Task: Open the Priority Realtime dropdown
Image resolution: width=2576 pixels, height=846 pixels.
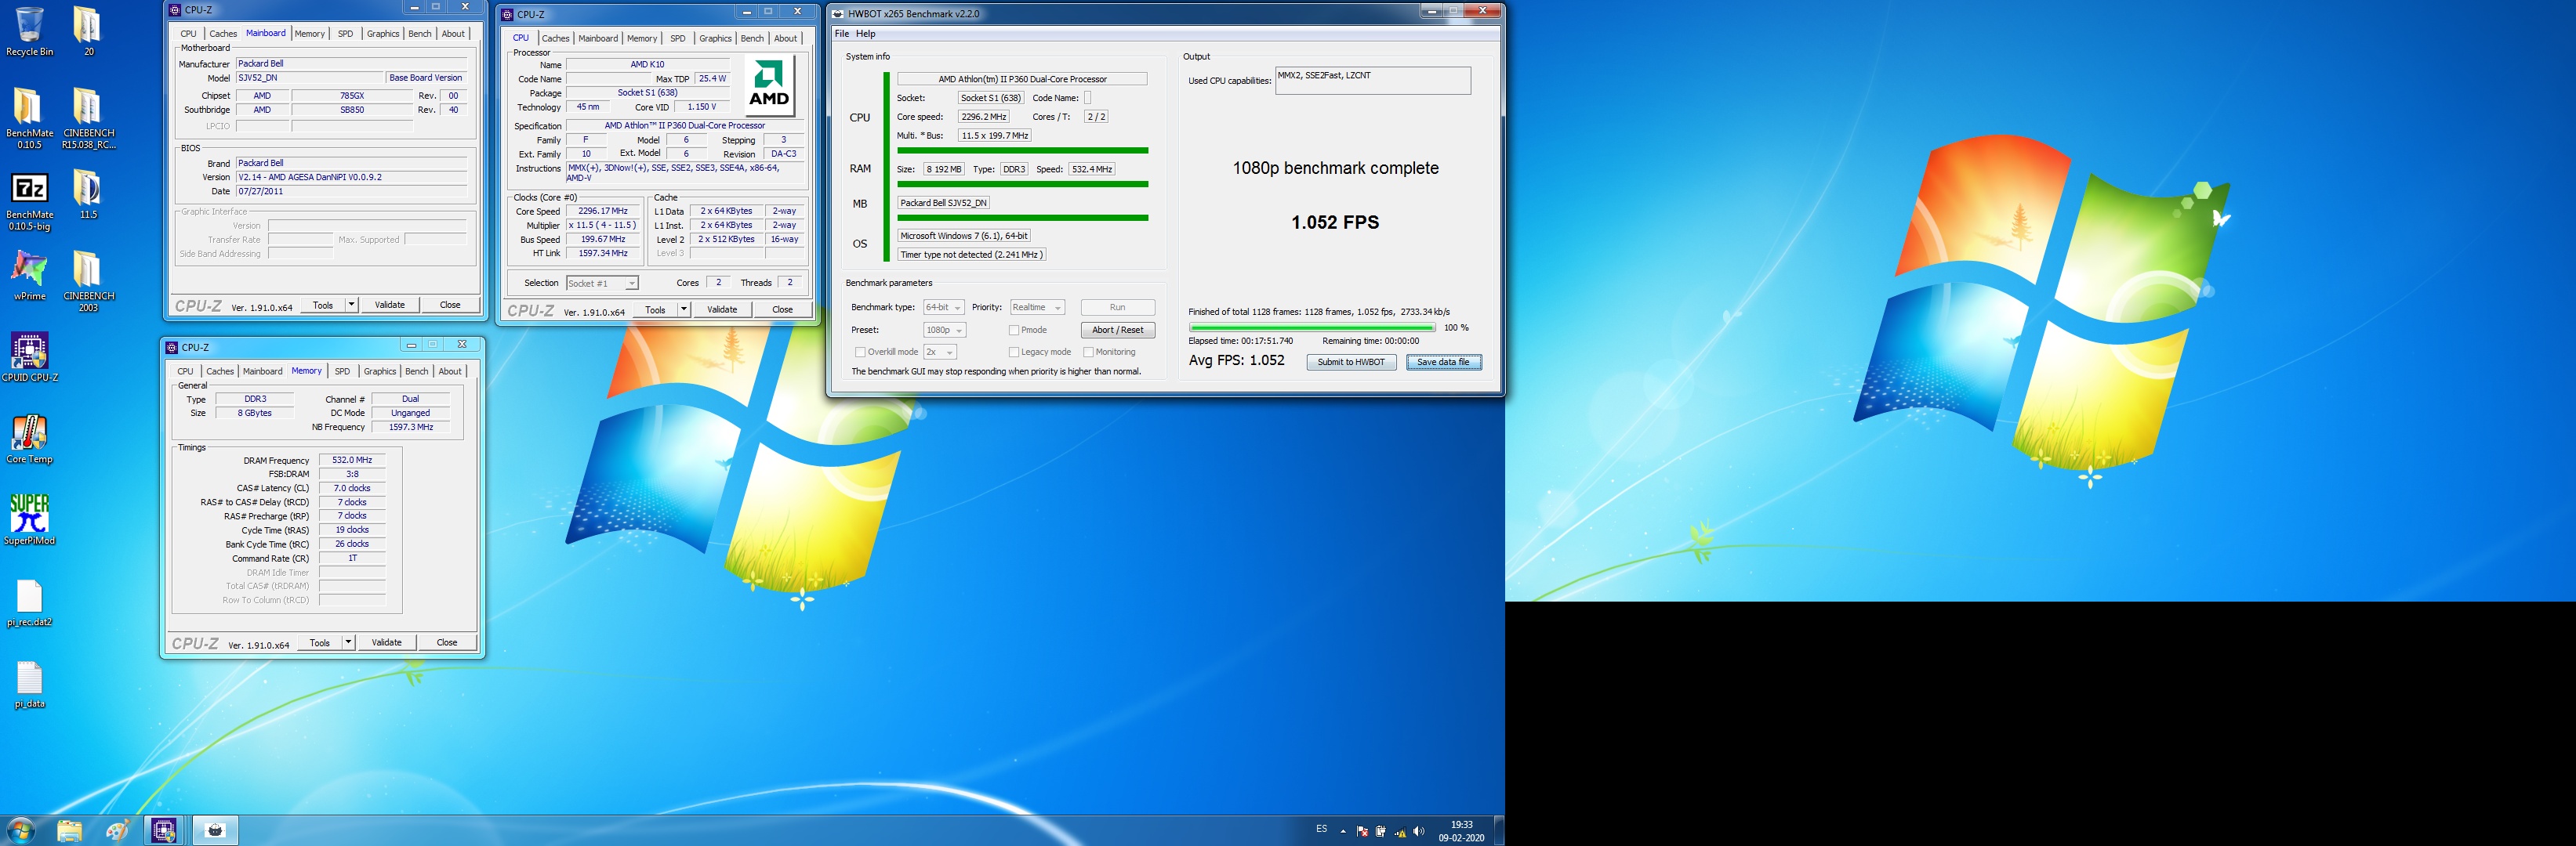Action: (1037, 308)
